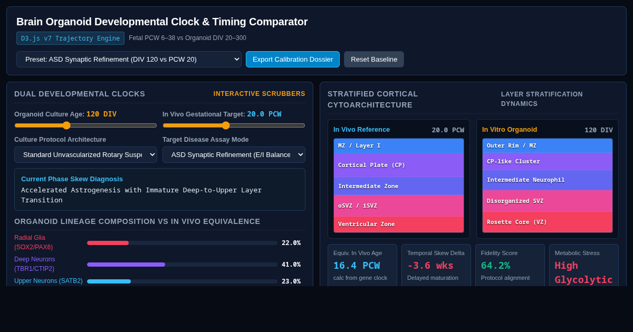
Task: Open the Target Disease Assay Mode dropdown
Action: (234, 154)
